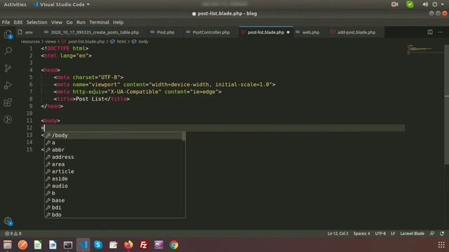Open the Extensions view

coord(8,102)
